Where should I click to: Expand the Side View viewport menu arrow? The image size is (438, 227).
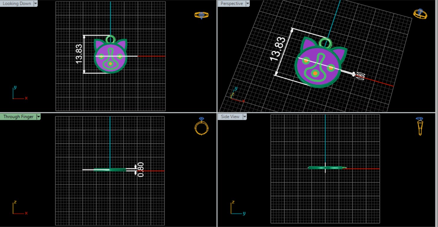pos(244,117)
